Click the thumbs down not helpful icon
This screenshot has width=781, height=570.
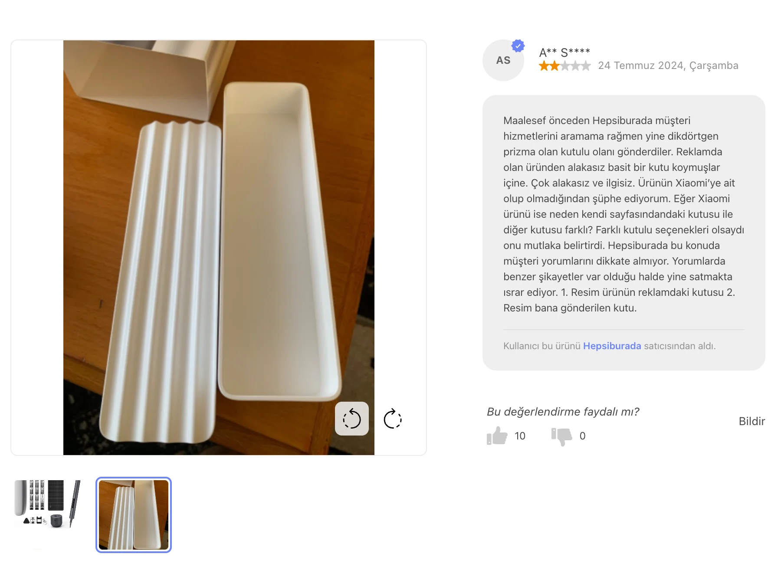[562, 436]
